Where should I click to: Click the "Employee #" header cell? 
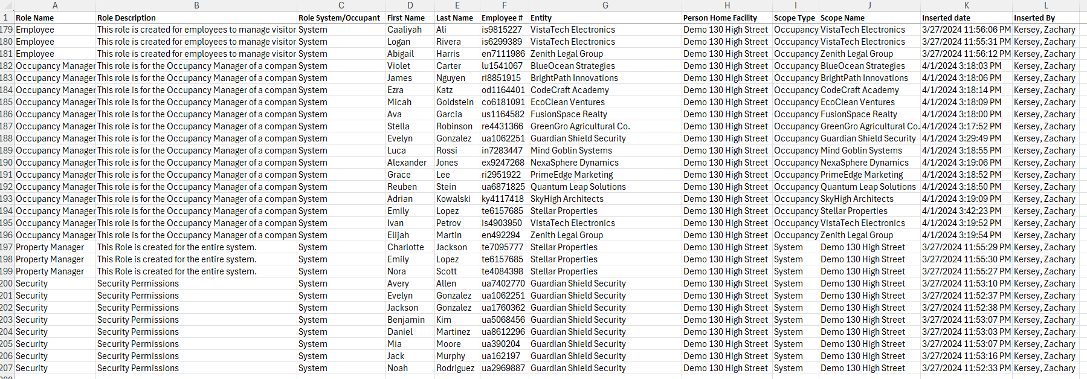click(502, 18)
